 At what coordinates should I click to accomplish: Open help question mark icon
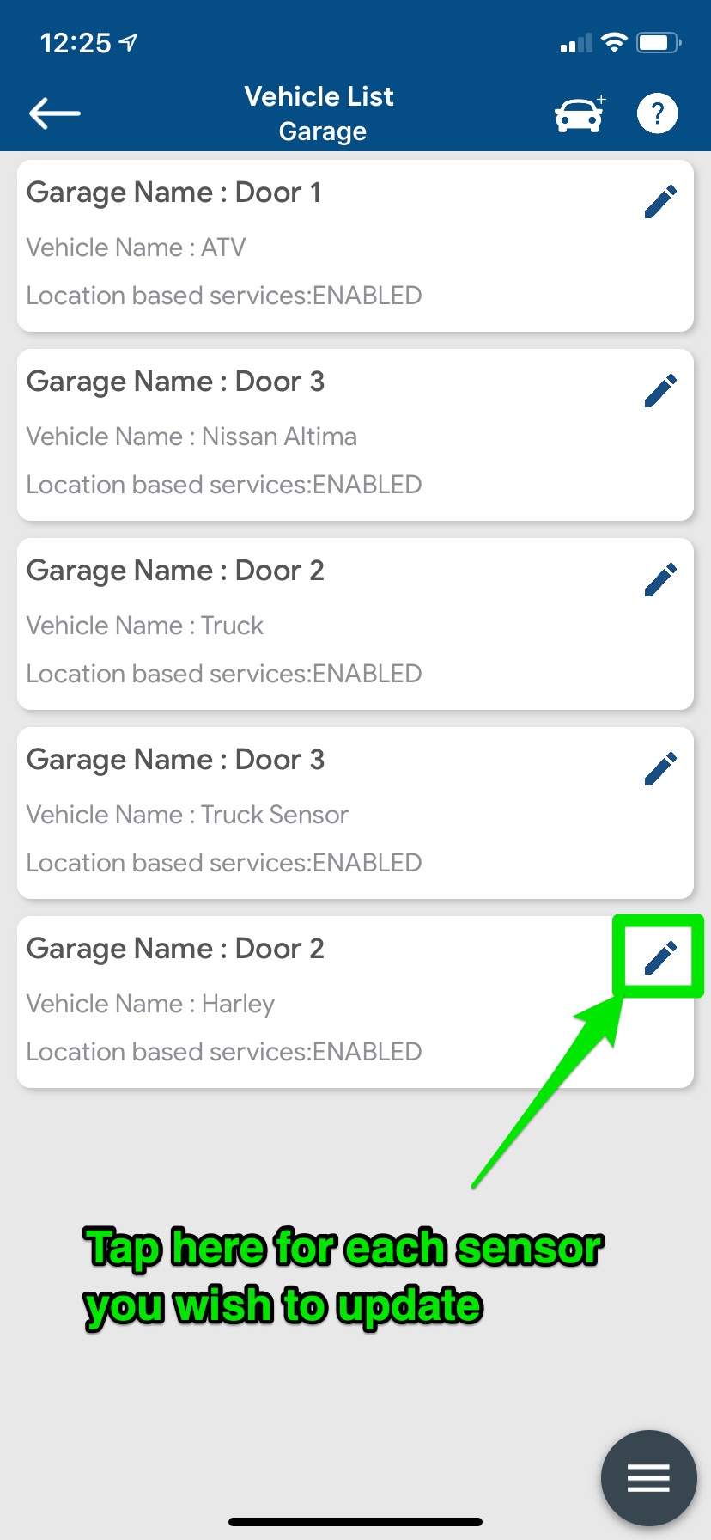(x=658, y=113)
